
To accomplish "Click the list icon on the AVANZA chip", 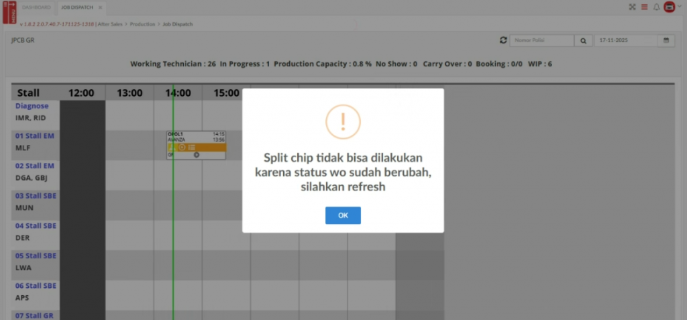I will (x=192, y=147).
